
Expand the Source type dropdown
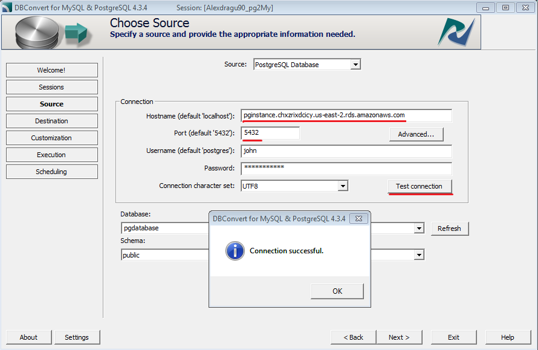(x=355, y=65)
